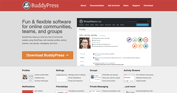Click the Settings feature thumbnail
The height and width of the screenshot is (93, 177).
[61, 78]
